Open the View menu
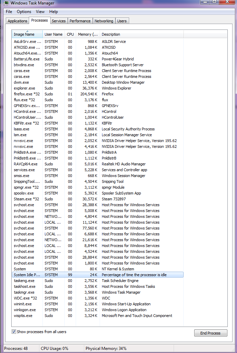The height and width of the screenshot is (353, 237). pos(40,11)
